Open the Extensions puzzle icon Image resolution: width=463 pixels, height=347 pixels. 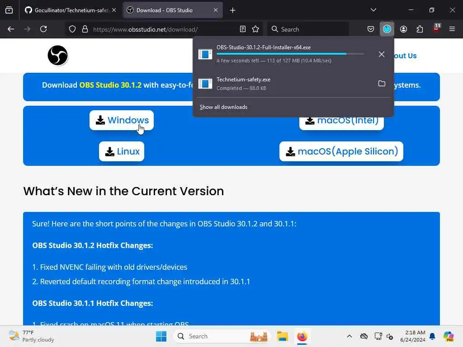coord(420,29)
